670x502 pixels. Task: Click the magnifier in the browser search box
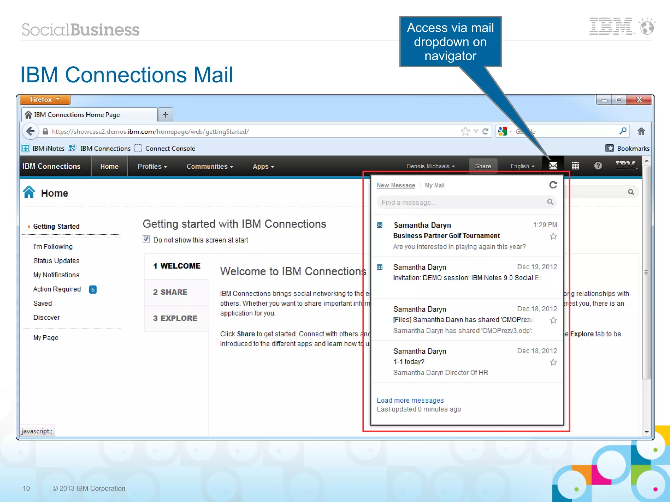point(623,131)
